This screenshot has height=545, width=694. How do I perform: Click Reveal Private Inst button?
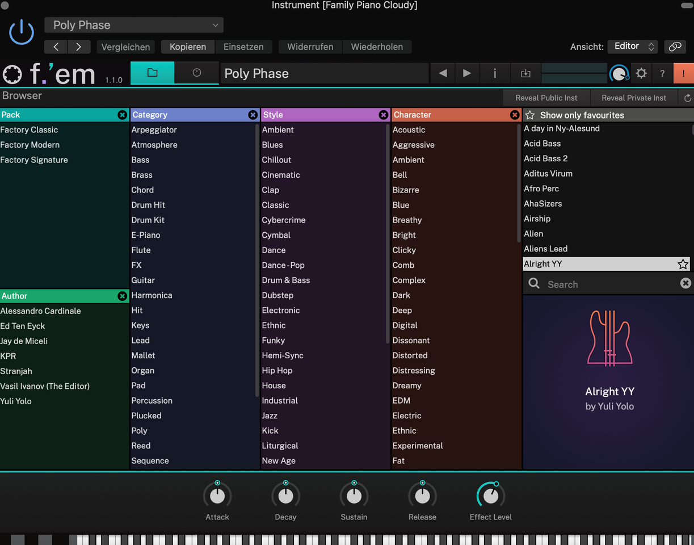(634, 98)
